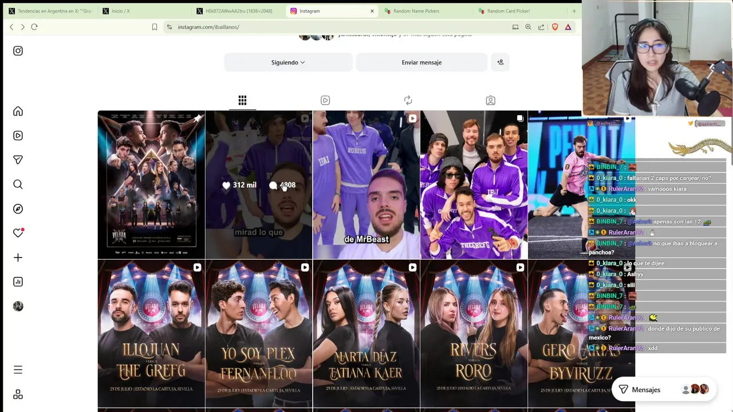Open notifications heart icon
The height and width of the screenshot is (412, 733).
click(x=18, y=233)
